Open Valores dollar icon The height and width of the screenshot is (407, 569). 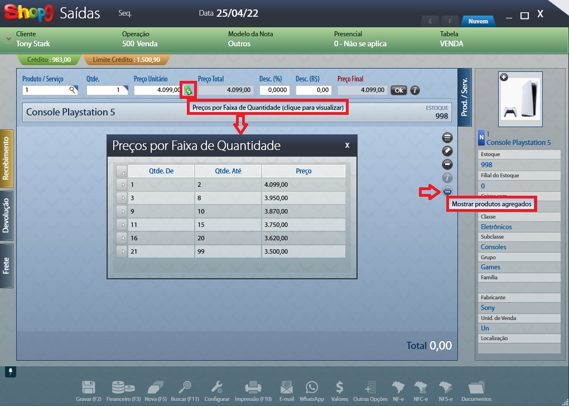[x=340, y=391]
